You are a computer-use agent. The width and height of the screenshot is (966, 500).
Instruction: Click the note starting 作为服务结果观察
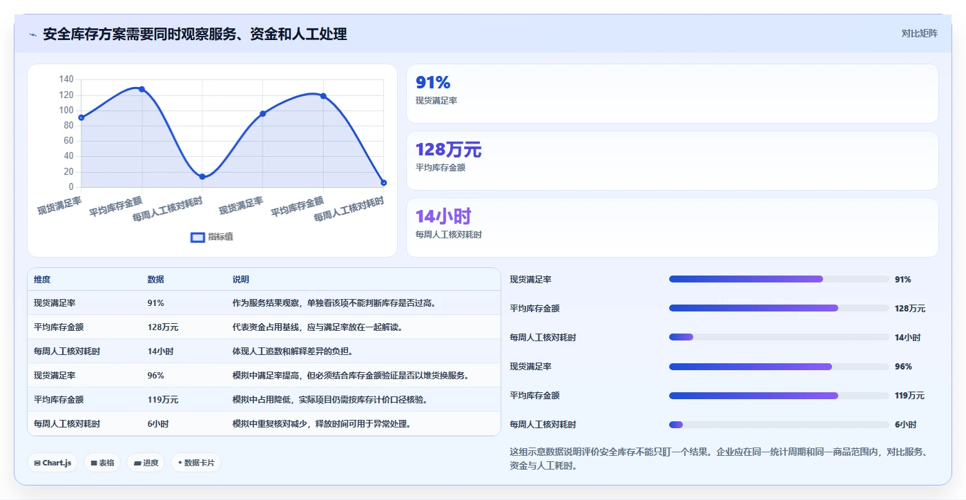coord(334,302)
